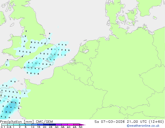Click the '40' legend scale value
Image resolution: width=165 pixels, height=128 pixels.
click(x=68, y=127)
